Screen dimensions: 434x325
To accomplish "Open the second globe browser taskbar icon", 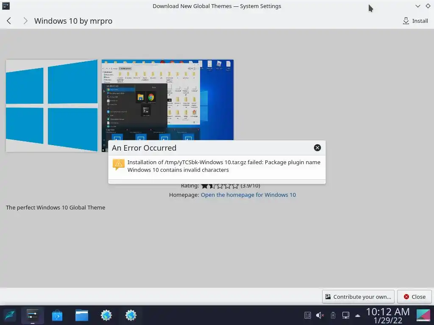I will click(x=131, y=315).
